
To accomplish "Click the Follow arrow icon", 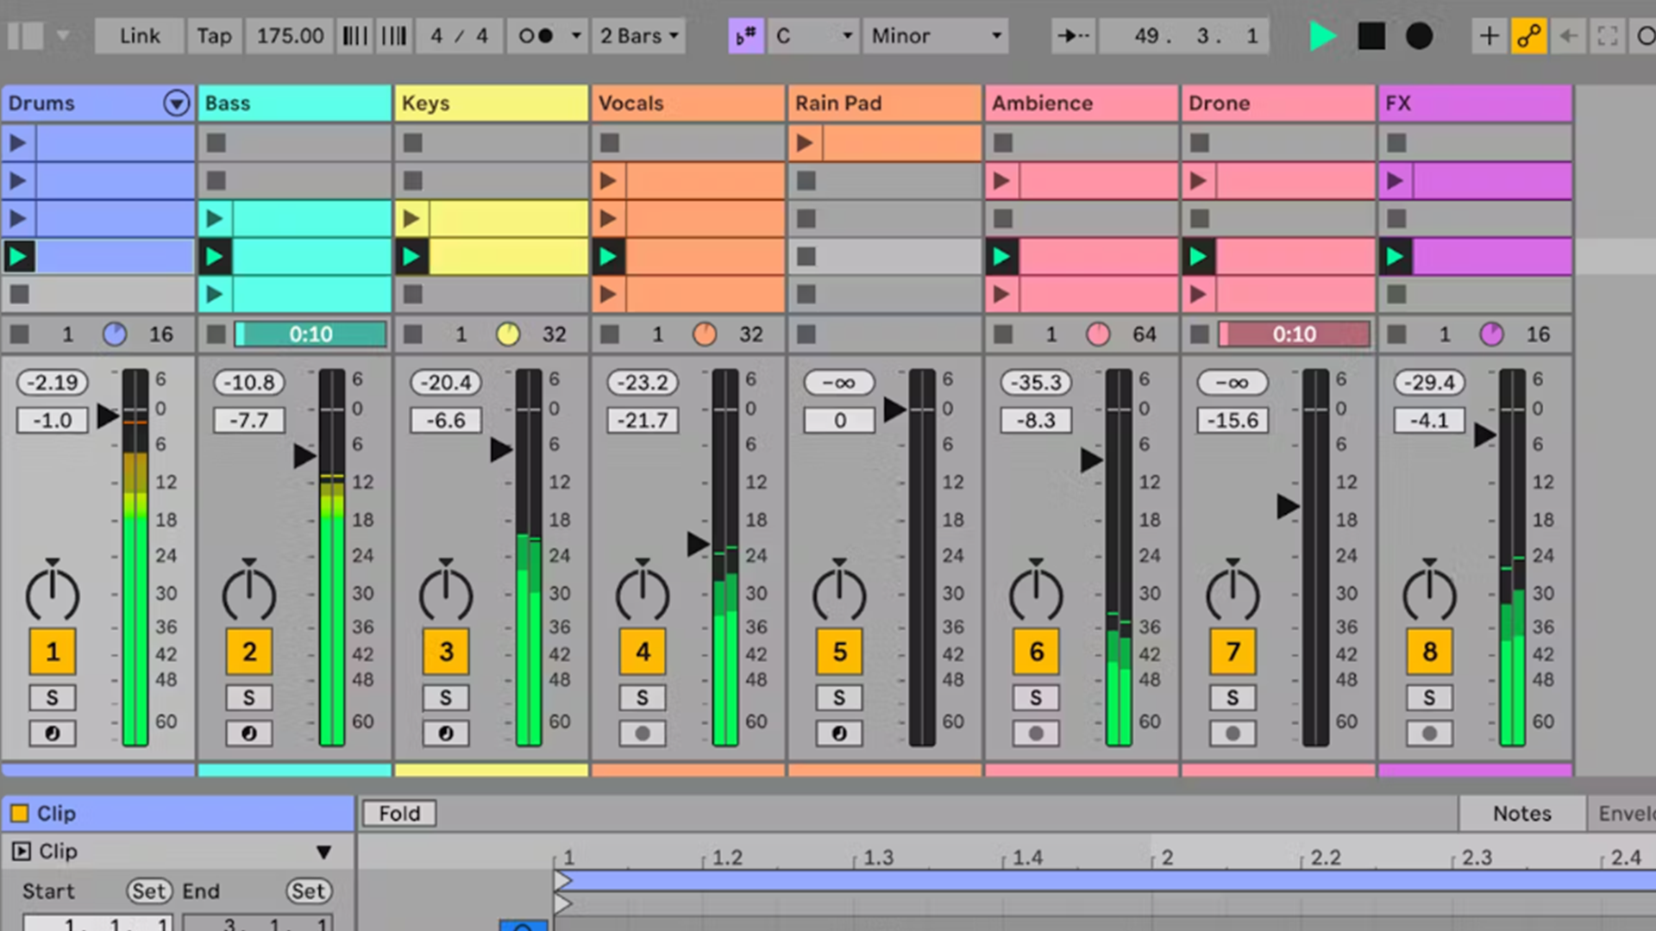I will [1073, 36].
